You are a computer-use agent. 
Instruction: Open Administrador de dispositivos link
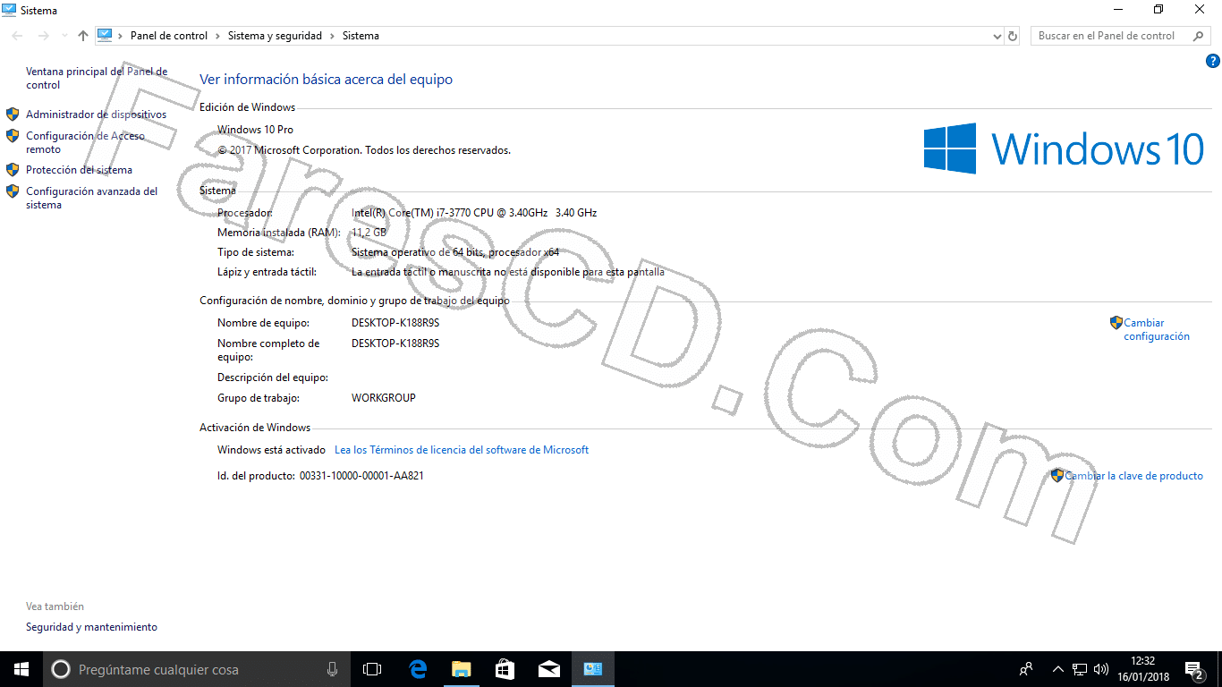pos(96,114)
